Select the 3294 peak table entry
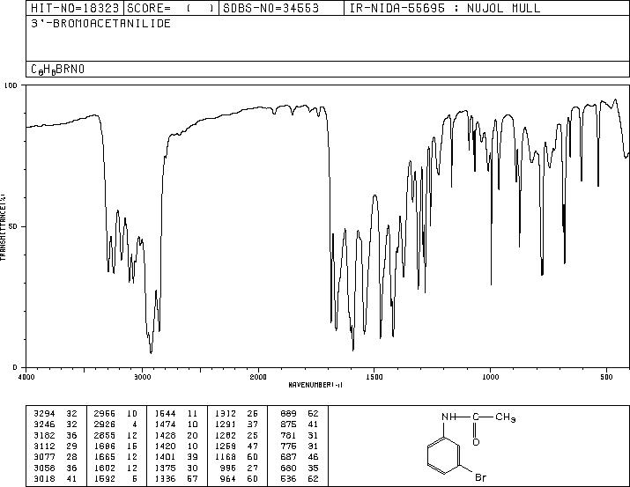The height and width of the screenshot is (487, 630). [x=56, y=414]
